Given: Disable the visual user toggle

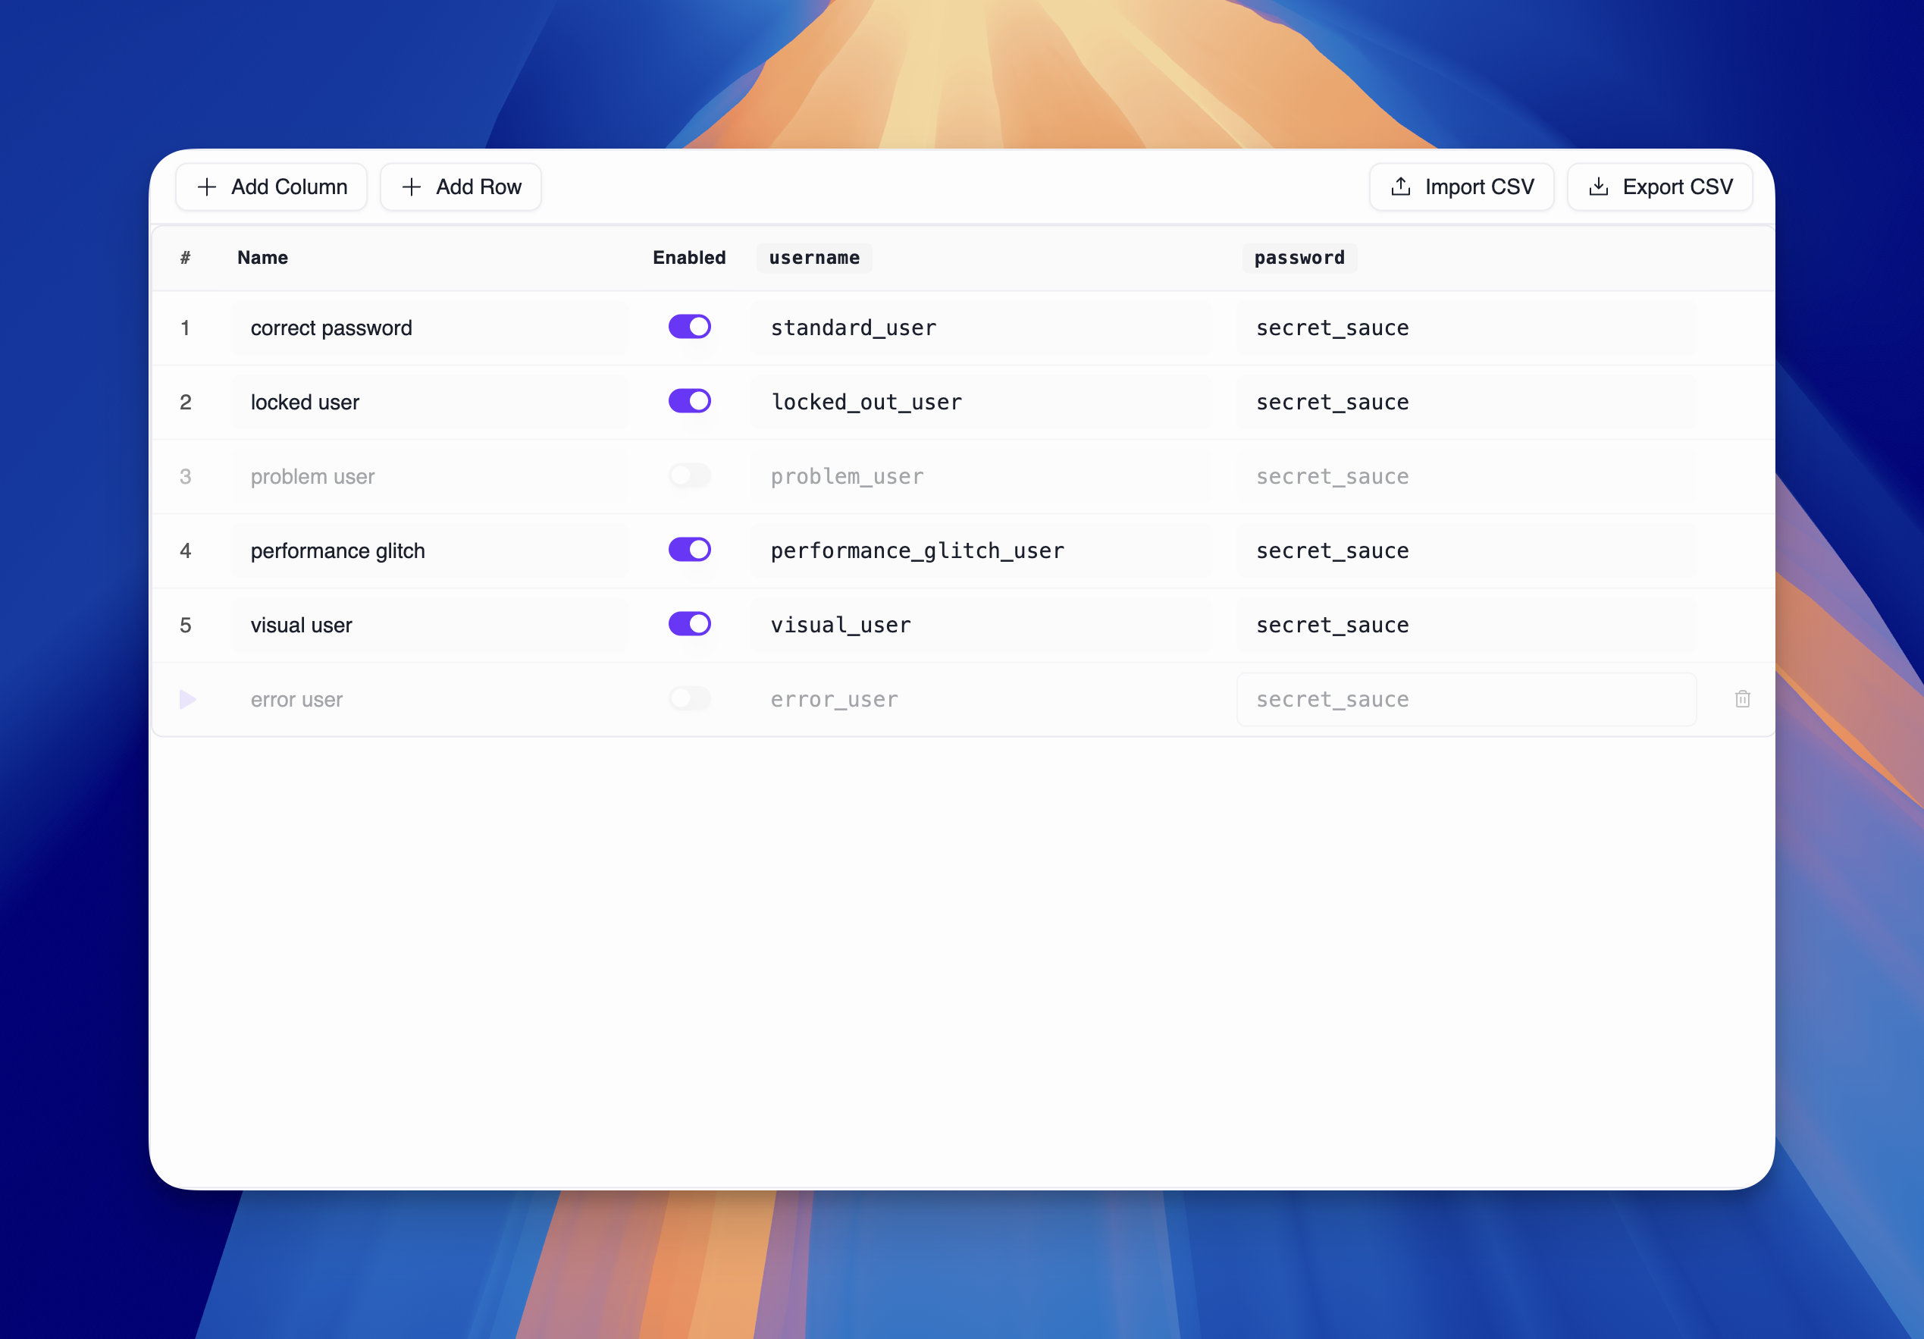Looking at the screenshot, I should click(x=689, y=624).
